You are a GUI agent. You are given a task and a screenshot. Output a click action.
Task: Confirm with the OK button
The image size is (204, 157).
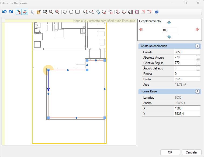pyautogui.click(x=170, y=152)
